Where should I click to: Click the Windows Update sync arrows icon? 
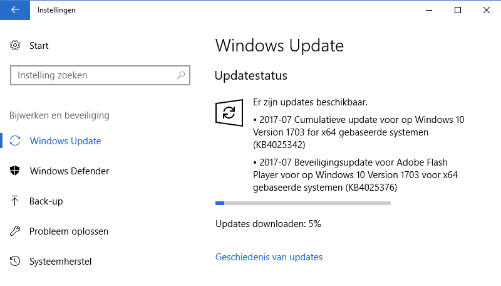16,141
